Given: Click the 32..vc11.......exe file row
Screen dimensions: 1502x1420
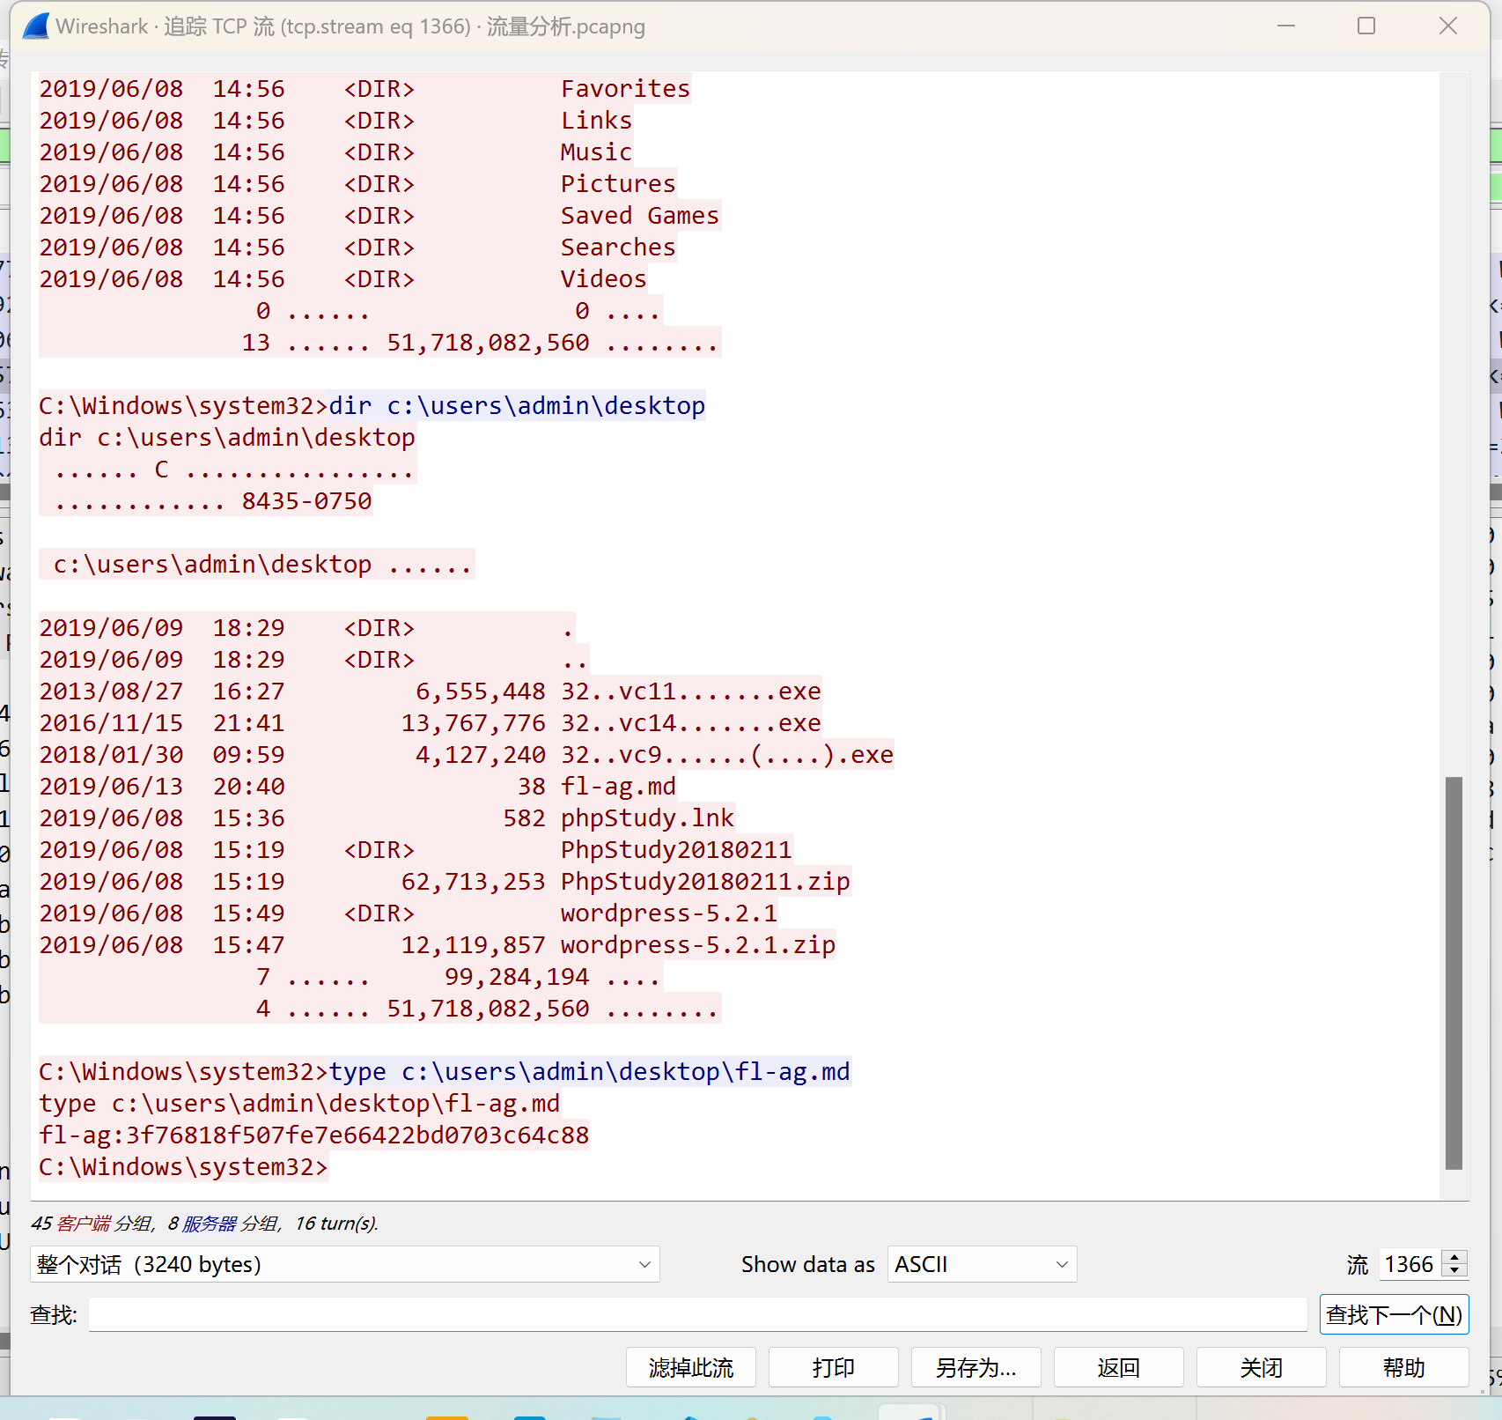Looking at the screenshot, I should pos(431,691).
